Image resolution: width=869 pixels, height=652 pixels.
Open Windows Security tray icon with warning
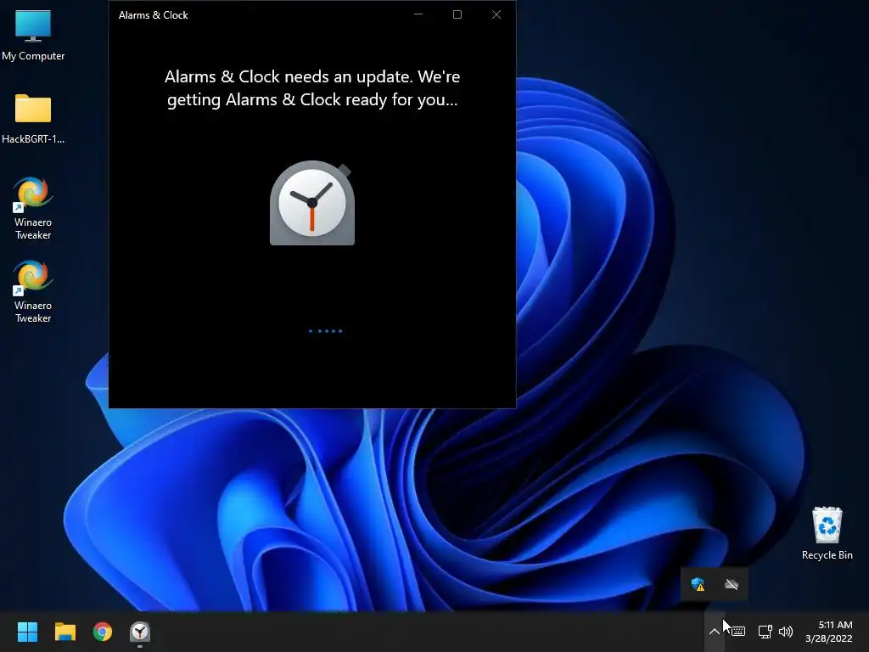click(698, 584)
